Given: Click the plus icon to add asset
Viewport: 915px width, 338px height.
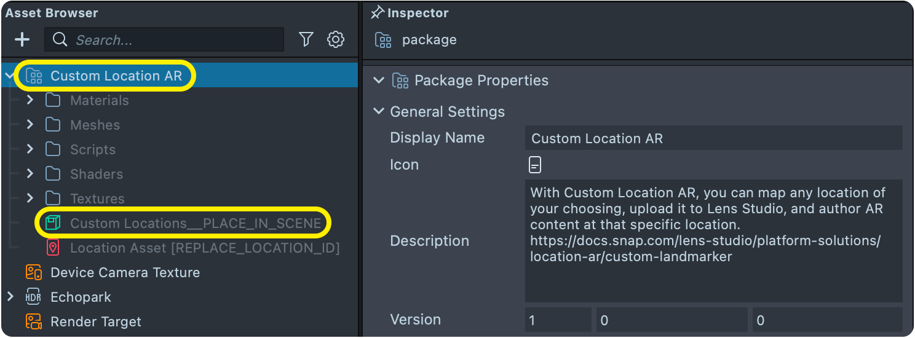Looking at the screenshot, I should (x=22, y=40).
